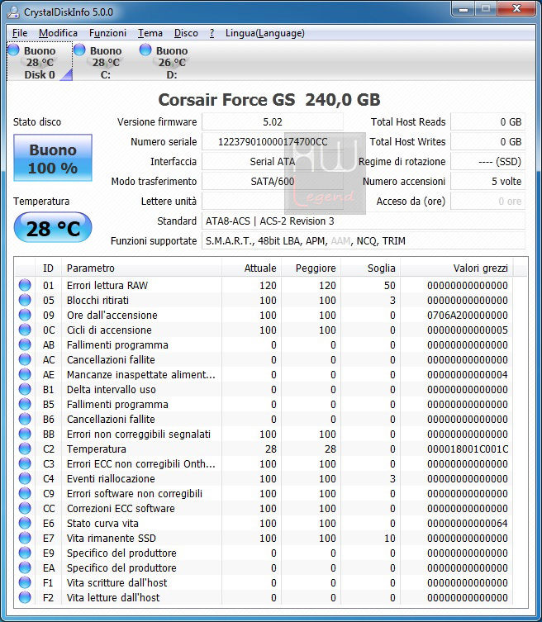Click status orb in ID AC row
The height and width of the screenshot is (622, 542).
pyautogui.click(x=25, y=359)
